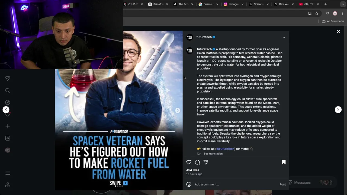Close the post viewer with the X

click(x=338, y=32)
